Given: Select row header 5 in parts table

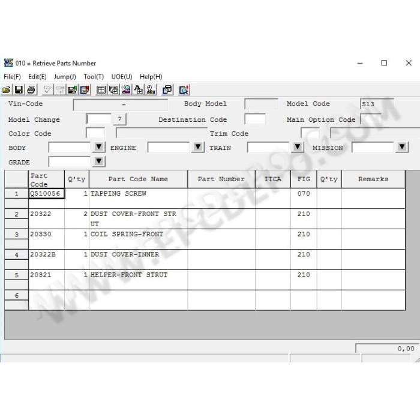Looking at the screenshot, I should tap(16, 275).
